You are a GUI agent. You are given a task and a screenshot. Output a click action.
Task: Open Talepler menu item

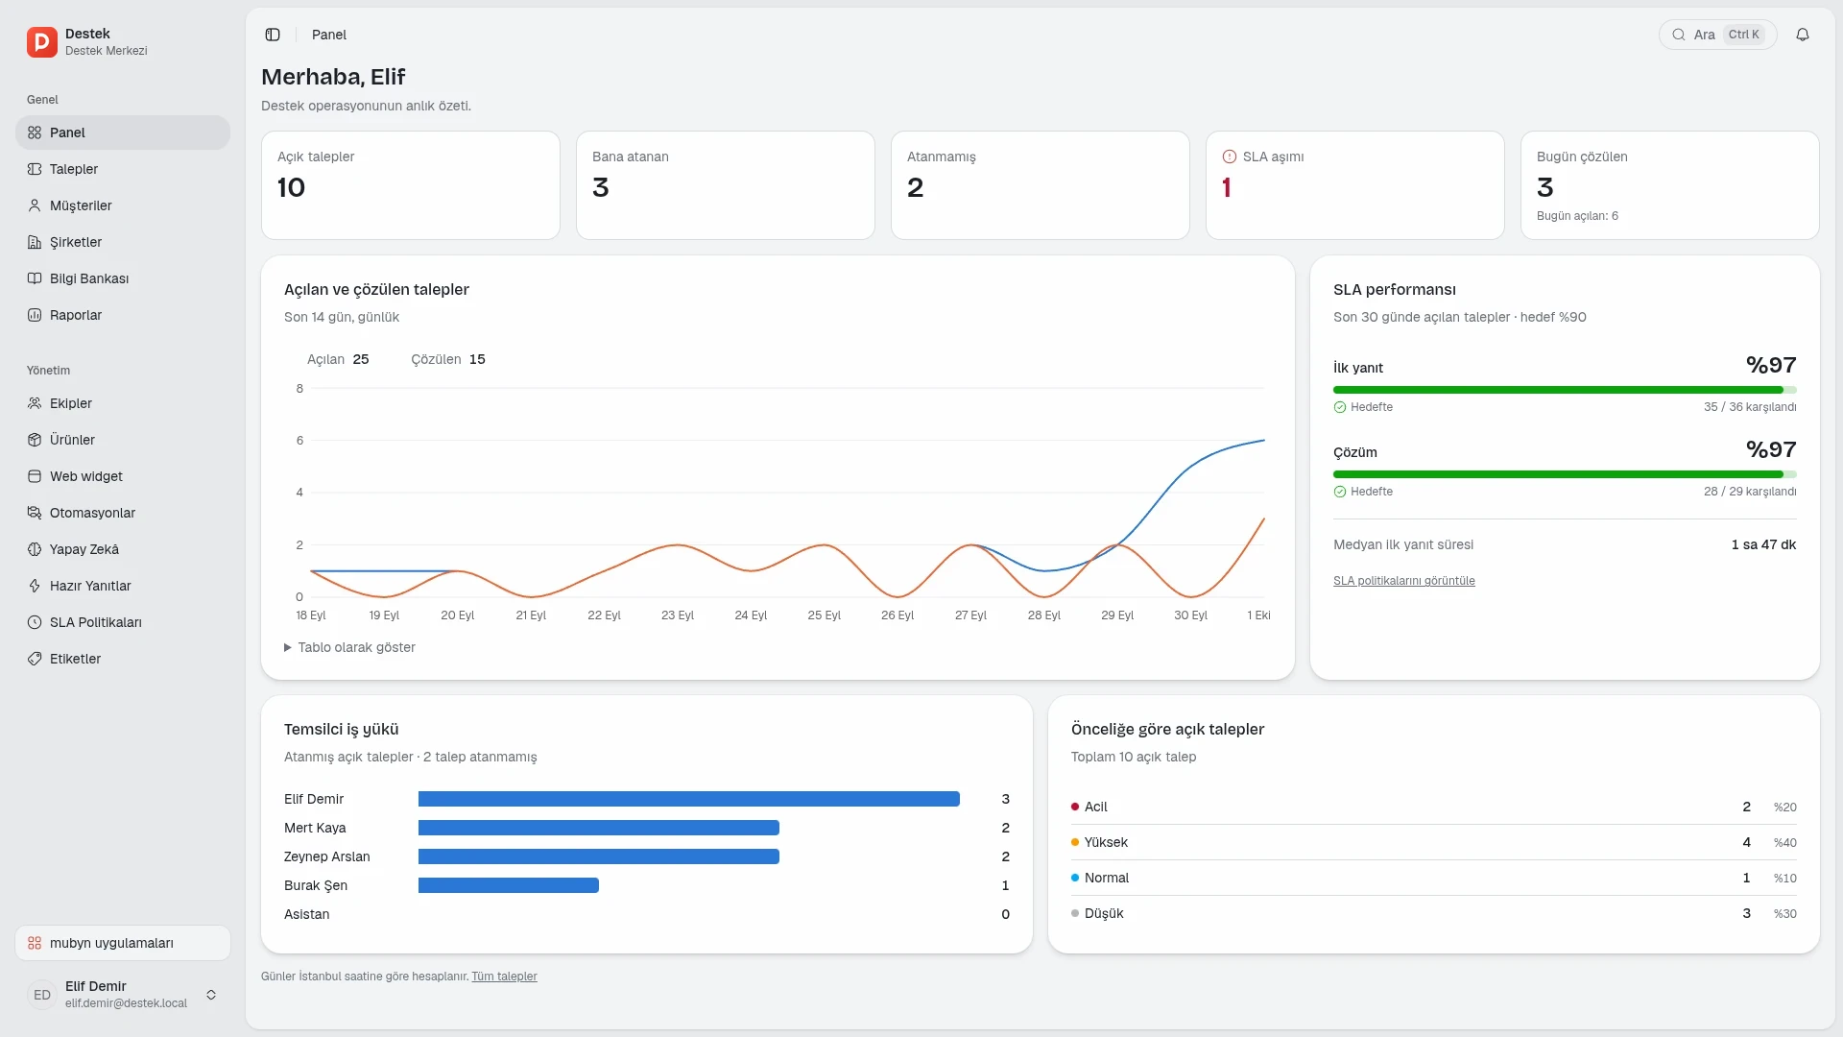[123, 169]
